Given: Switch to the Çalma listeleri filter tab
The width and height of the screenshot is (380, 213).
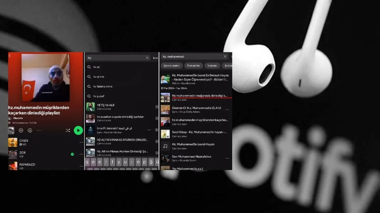Looking at the screenshot, I should coord(172,66).
